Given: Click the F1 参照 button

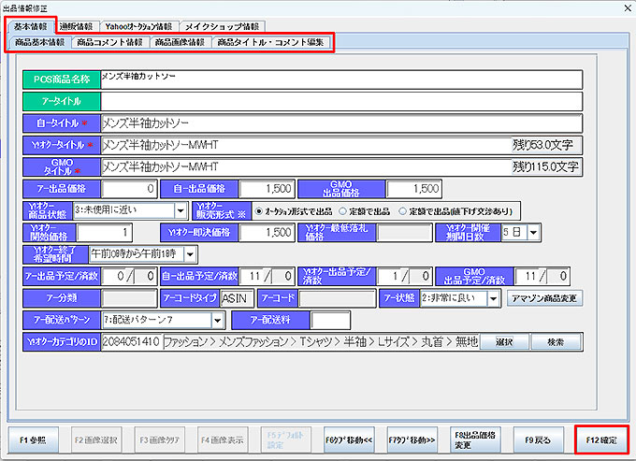Looking at the screenshot, I should (x=33, y=439).
